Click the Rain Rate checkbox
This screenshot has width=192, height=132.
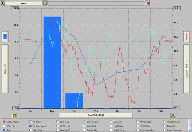pos(31,131)
